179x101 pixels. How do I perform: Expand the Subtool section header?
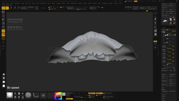164,27
